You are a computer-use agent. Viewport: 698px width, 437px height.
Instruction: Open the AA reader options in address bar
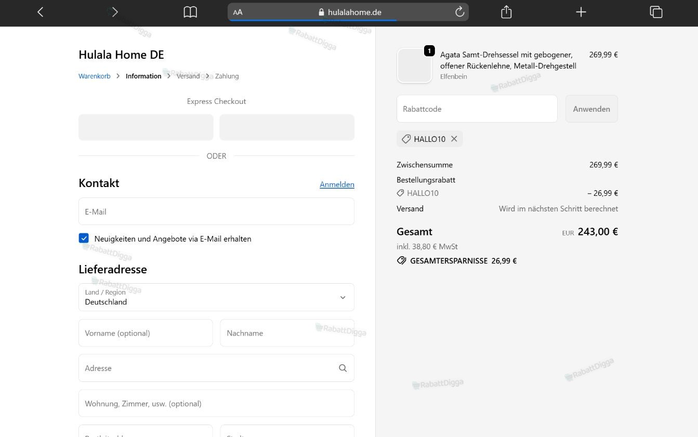(238, 12)
